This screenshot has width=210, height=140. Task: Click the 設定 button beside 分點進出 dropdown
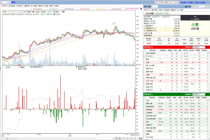coord(22,67)
